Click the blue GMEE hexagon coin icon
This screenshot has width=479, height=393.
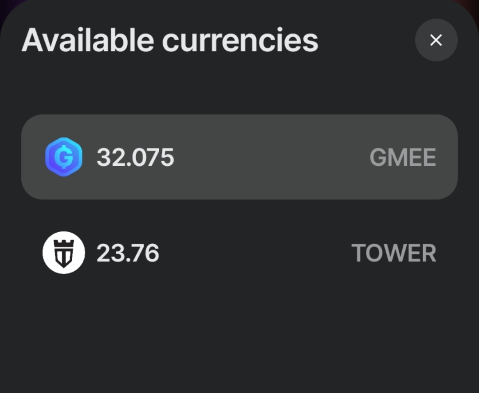tap(64, 157)
